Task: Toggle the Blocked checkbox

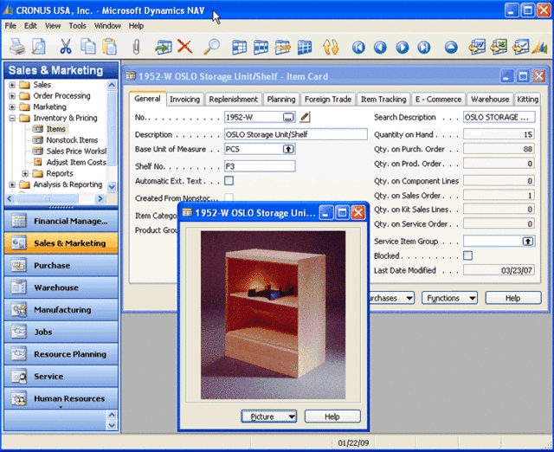Action: click(x=467, y=255)
